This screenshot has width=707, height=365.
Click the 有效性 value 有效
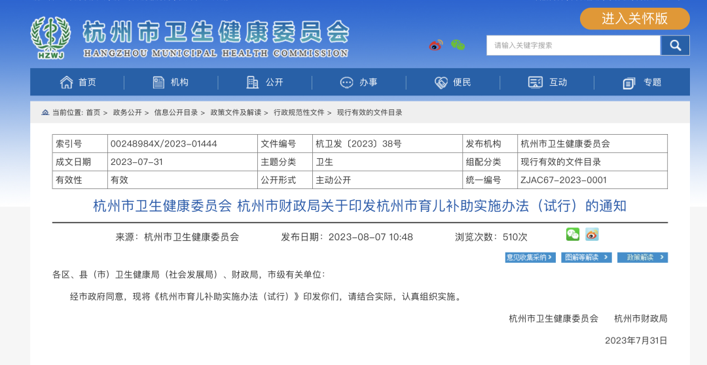[x=120, y=180]
